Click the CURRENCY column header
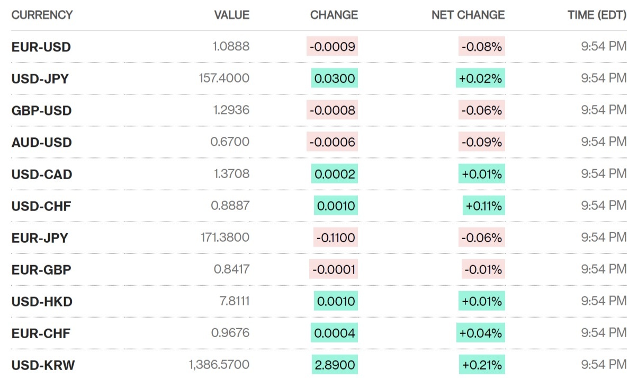Viewport: 638px width, 378px height. click(42, 15)
